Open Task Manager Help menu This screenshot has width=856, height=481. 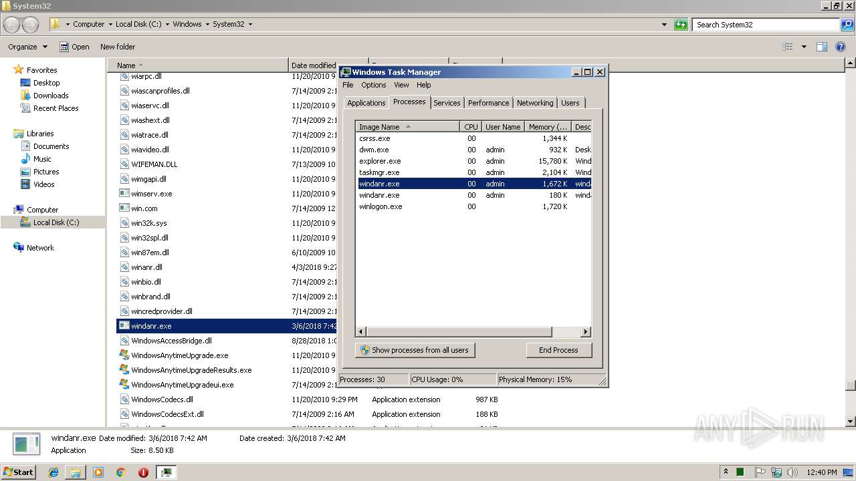tap(424, 85)
